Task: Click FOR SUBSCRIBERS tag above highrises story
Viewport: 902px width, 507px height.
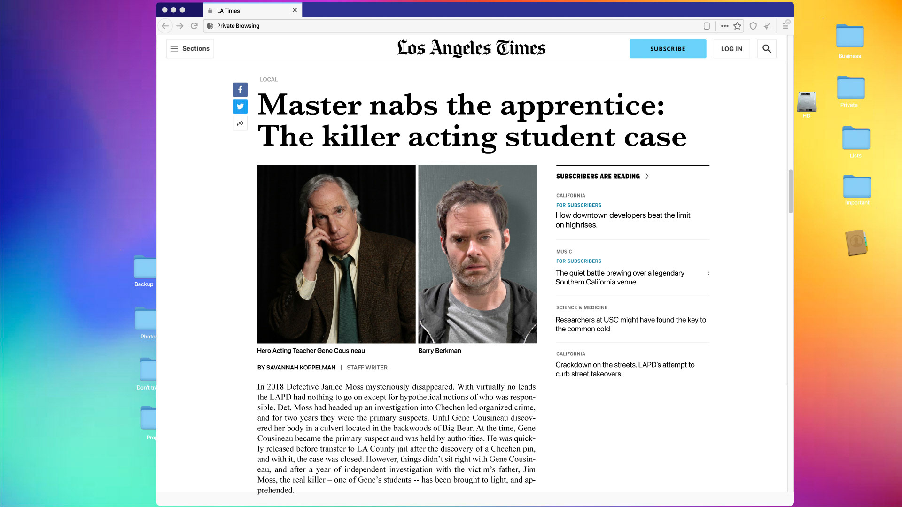Action: 578,205
